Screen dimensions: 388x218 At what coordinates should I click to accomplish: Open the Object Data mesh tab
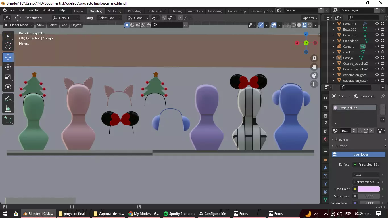click(326, 200)
